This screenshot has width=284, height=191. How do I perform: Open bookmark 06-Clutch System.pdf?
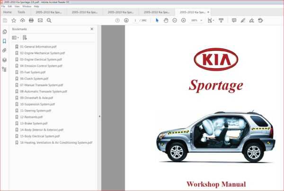34,78
